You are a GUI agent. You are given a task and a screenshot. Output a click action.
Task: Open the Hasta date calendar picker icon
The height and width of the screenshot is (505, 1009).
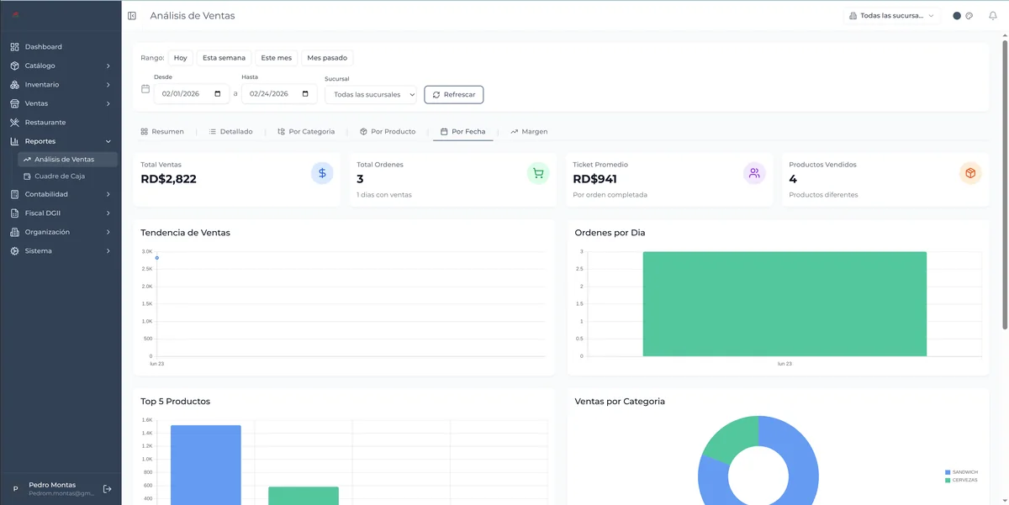pyautogui.click(x=305, y=94)
